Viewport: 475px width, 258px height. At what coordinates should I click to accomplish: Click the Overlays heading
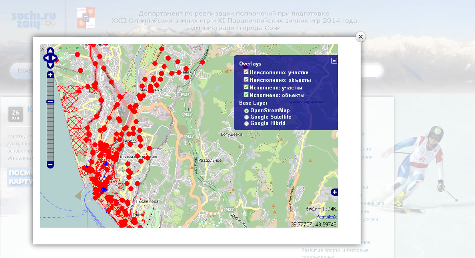click(250, 64)
